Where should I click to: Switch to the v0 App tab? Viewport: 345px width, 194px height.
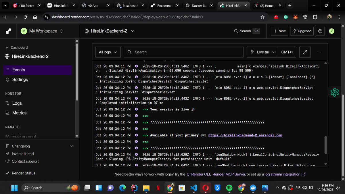(95, 5)
